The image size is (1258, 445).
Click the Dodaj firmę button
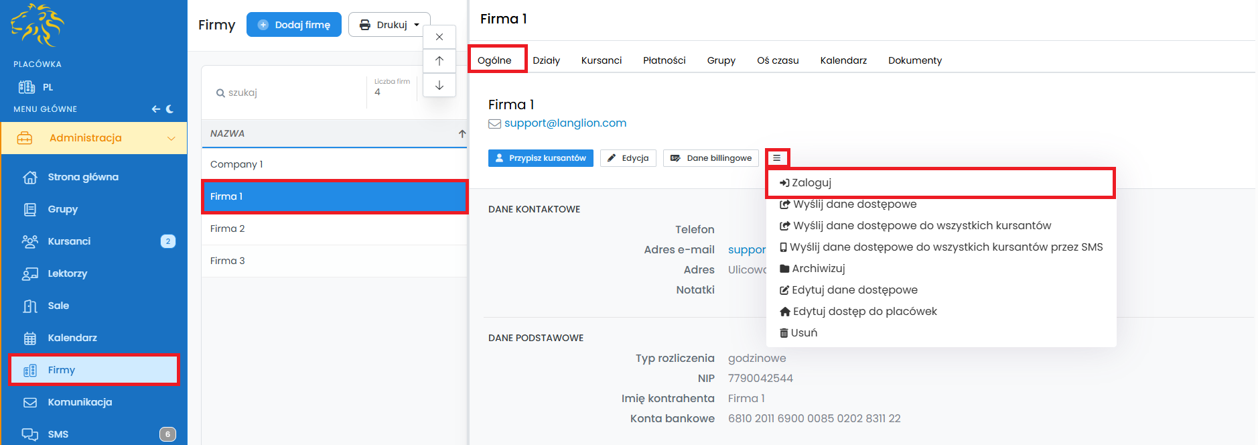[x=294, y=25]
